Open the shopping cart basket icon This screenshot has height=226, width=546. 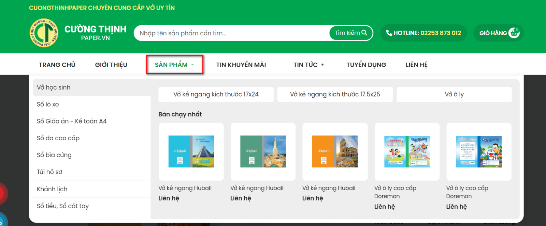pyautogui.click(x=514, y=33)
